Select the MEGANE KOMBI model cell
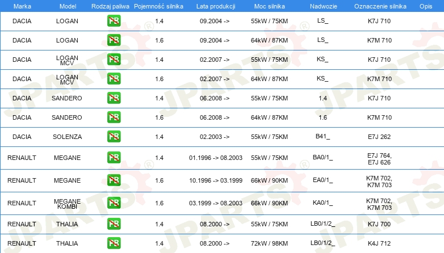Viewport: 444px width, 253px height. pos(67,204)
